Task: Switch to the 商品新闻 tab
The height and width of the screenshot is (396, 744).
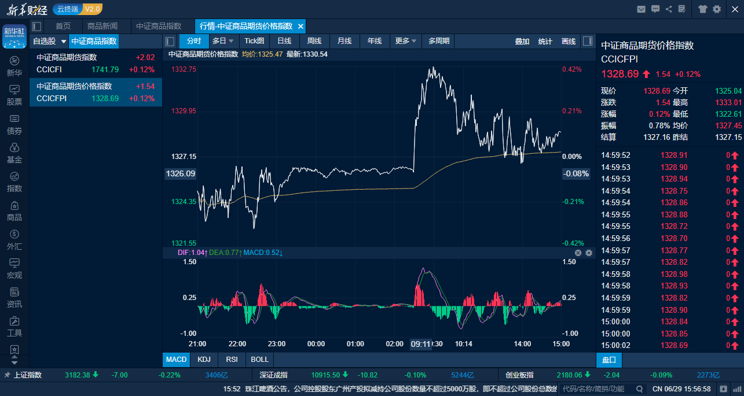Action: 102,26
